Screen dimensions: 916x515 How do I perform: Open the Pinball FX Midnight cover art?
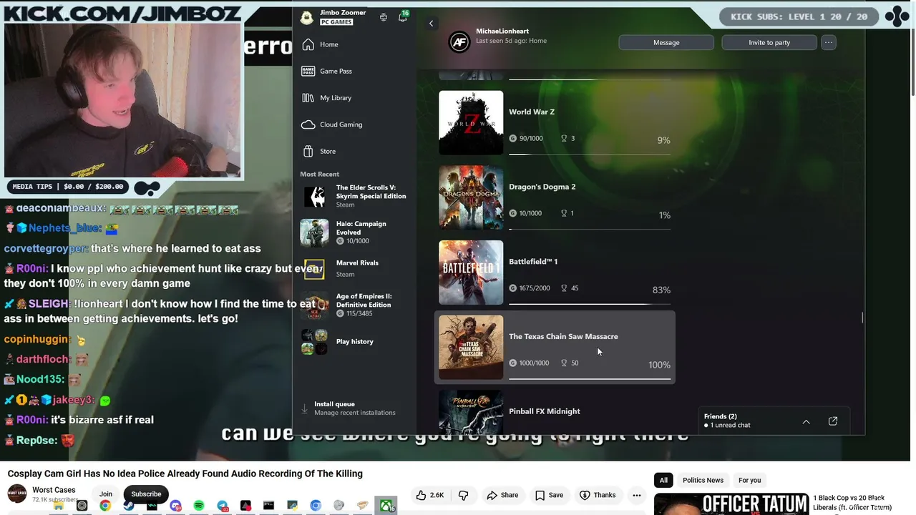pos(471,412)
